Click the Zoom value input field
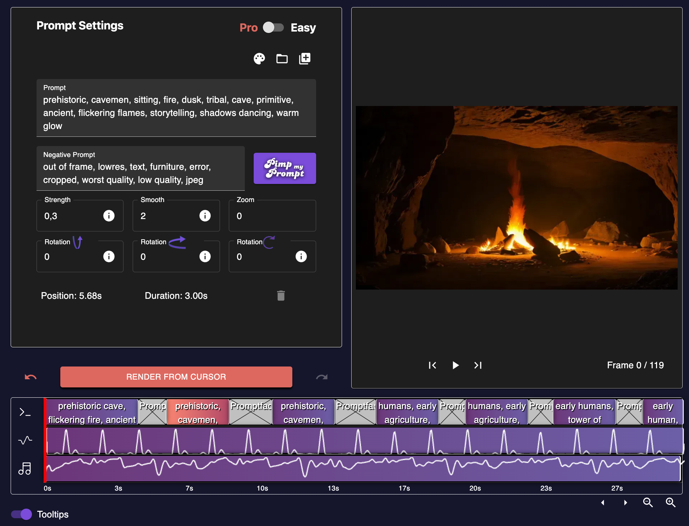 [x=272, y=216]
